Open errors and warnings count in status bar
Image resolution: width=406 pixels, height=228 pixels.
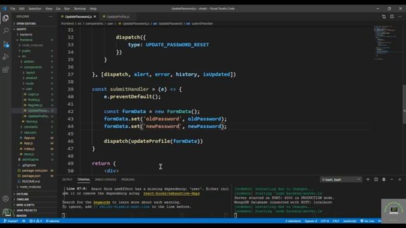36,221
